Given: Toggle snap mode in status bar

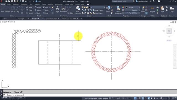Looking at the screenshot, I should coord(113,98).
